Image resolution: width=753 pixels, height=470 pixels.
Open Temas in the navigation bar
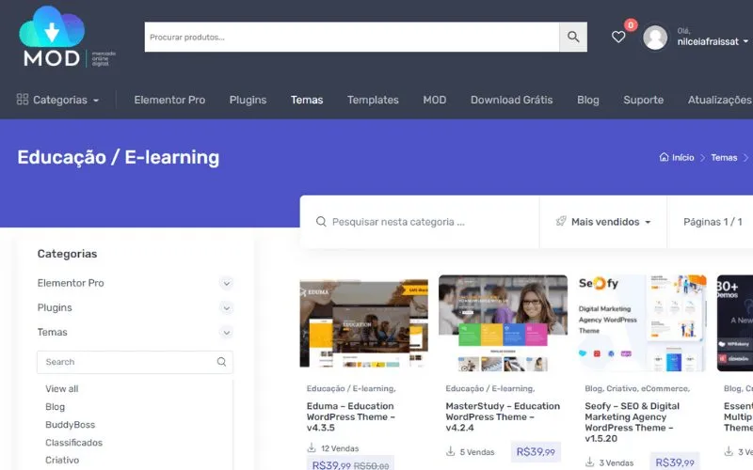coord(307,100)
